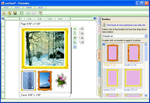Select the border-73.clt yellow frame thumbnail

point(112,78)
